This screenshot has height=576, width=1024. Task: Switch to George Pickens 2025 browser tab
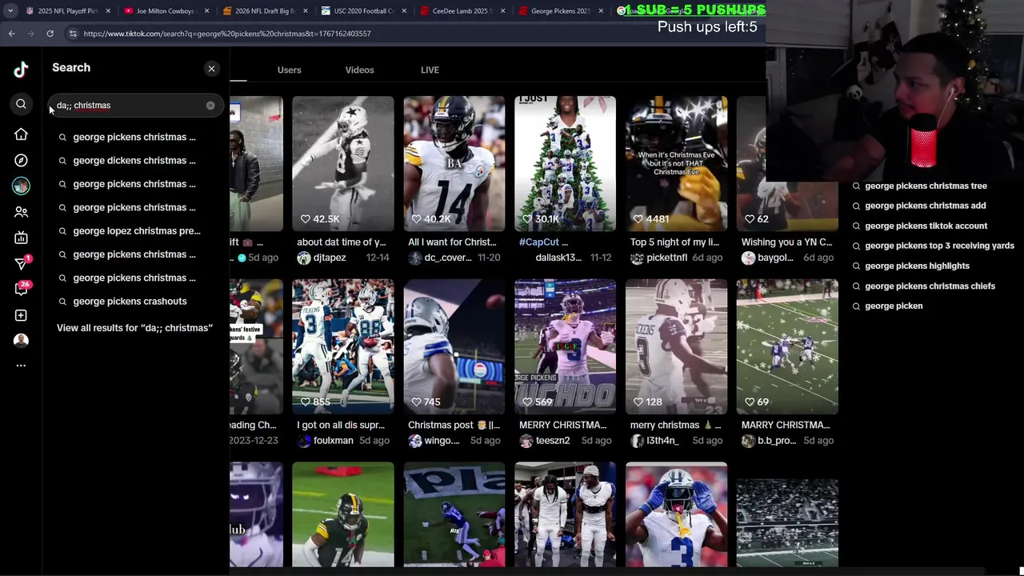point(561,11)
